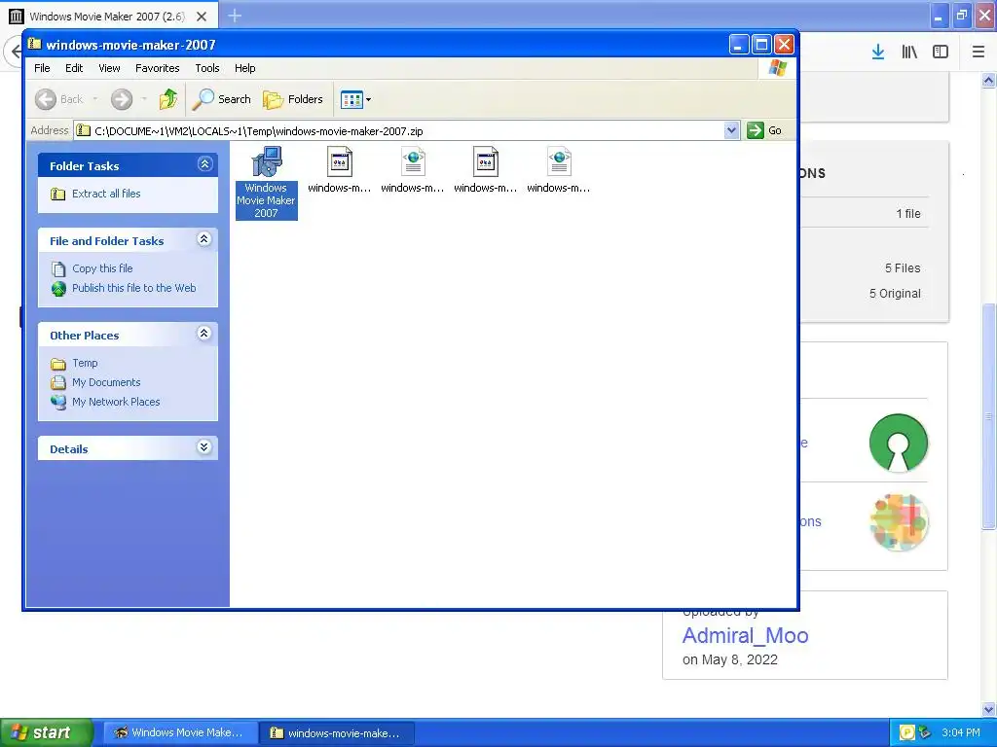Open the View menu
Screen dimensions: 997x747
(x=109, y=68)
